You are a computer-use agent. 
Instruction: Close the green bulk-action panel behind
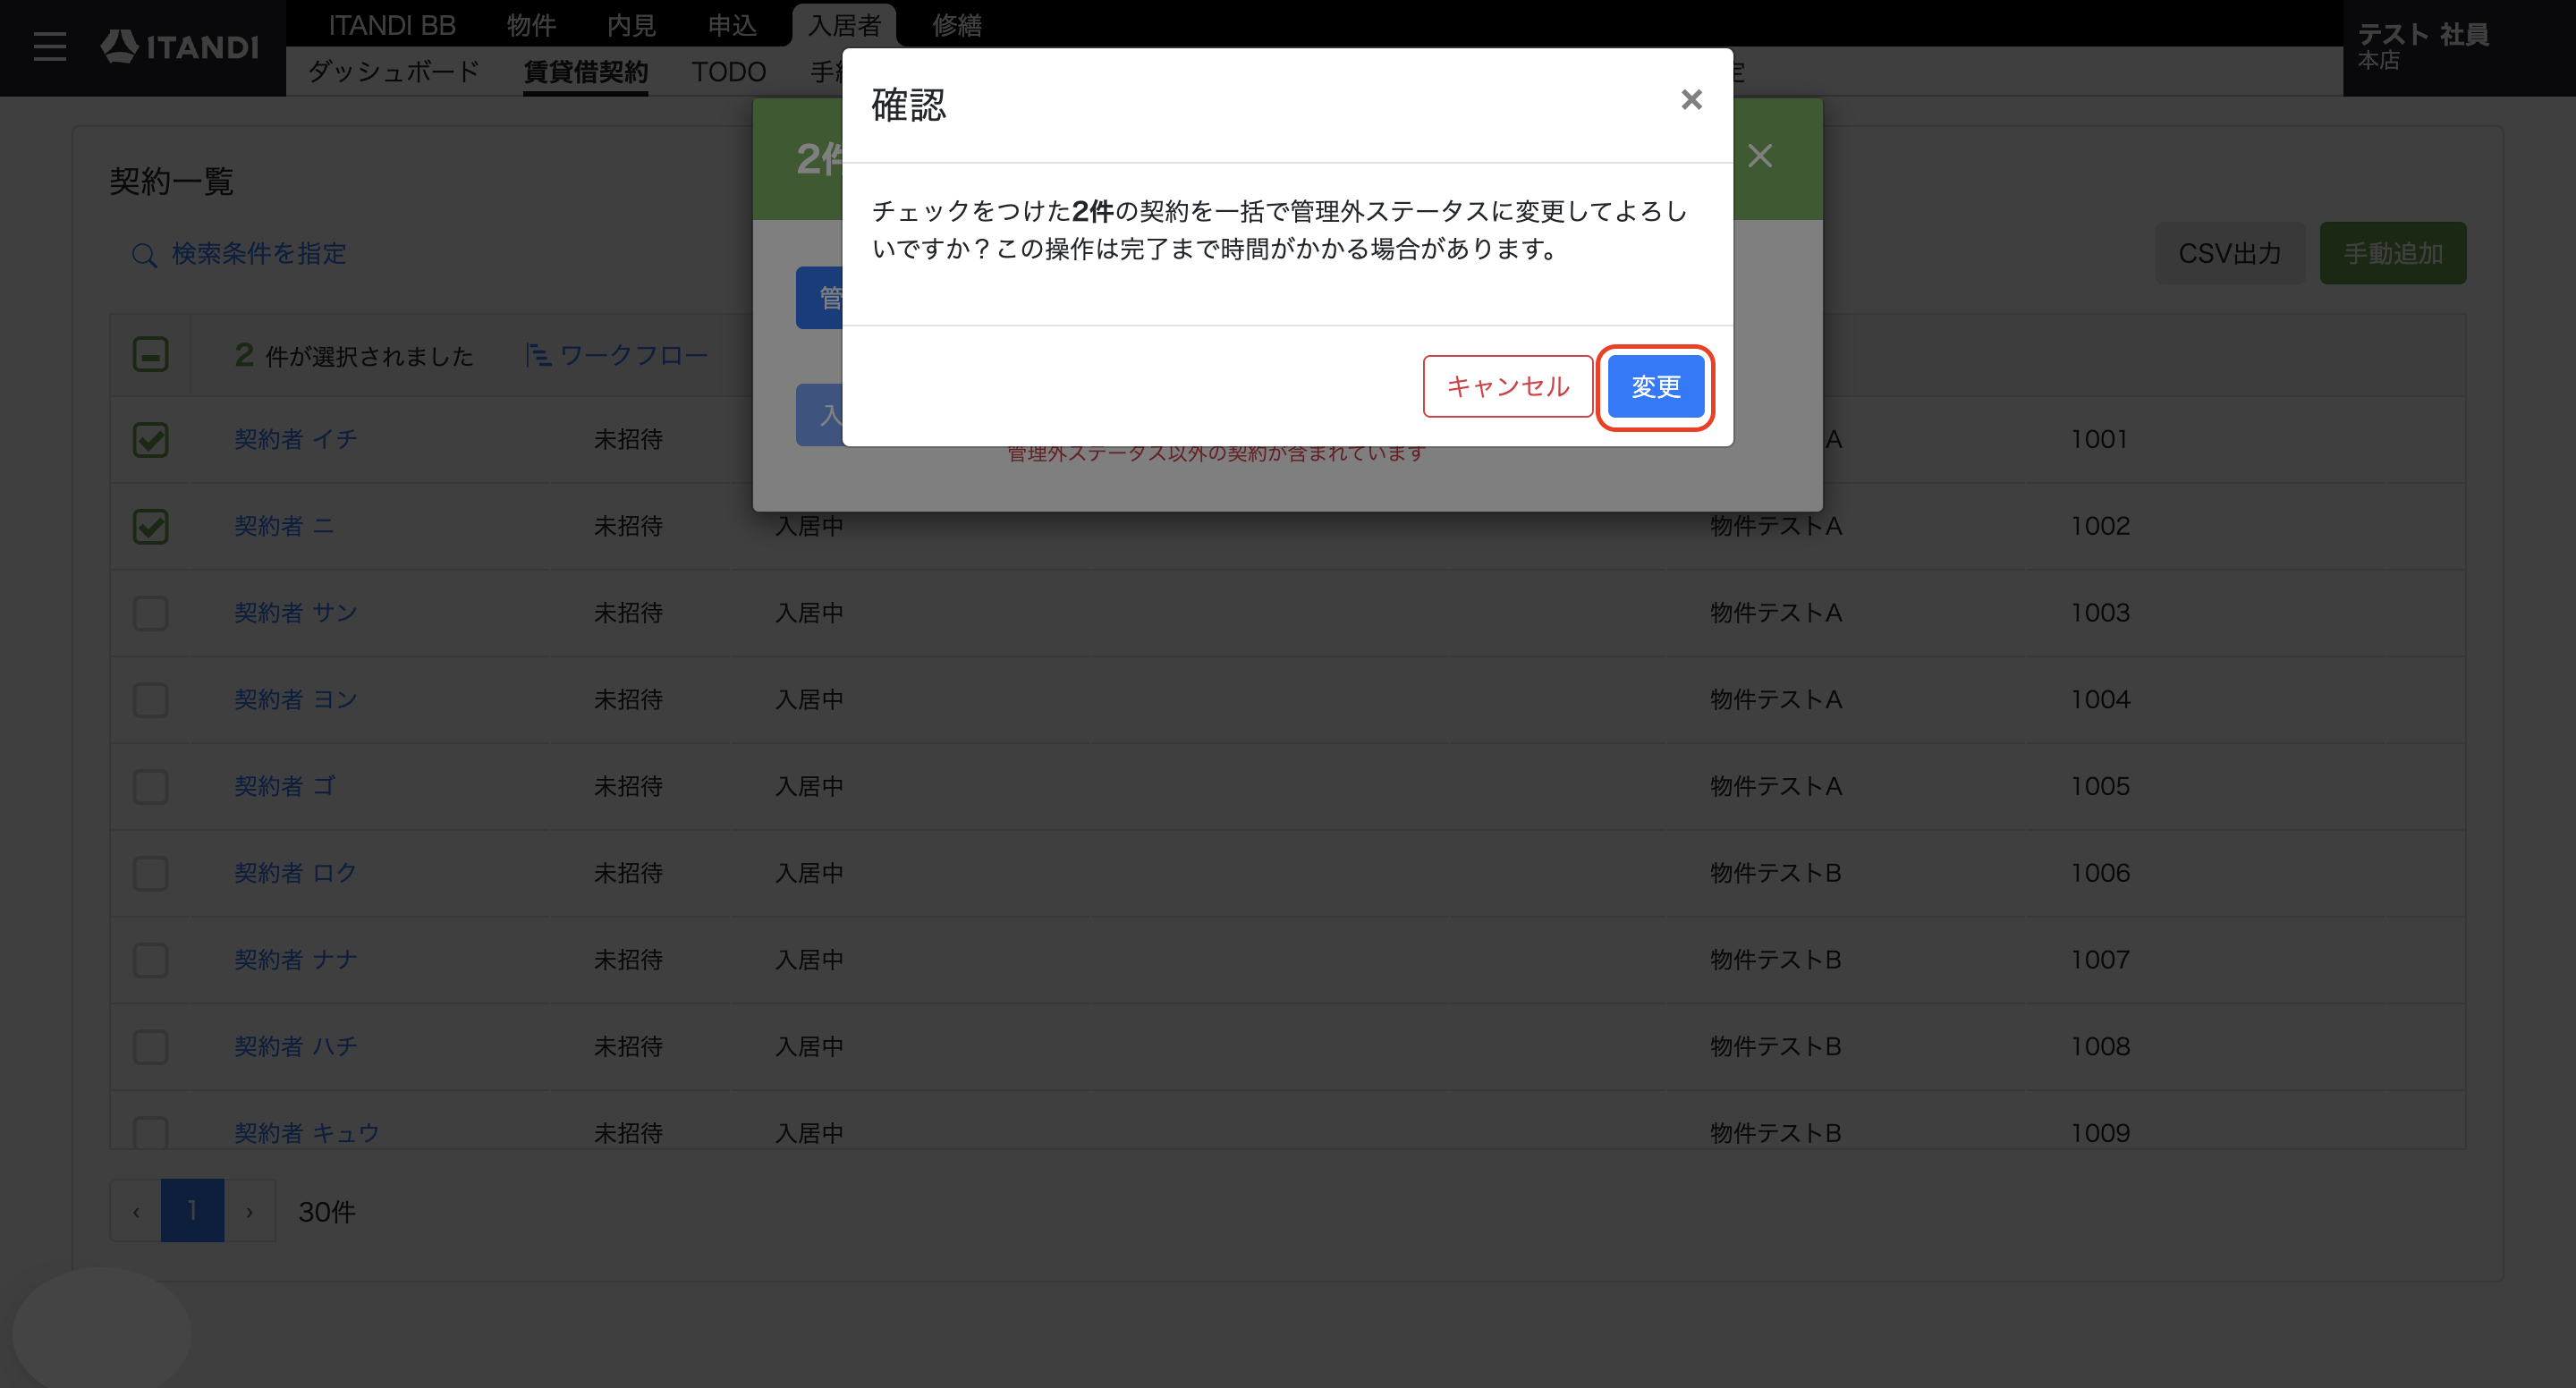pyautogui.click(x=1760, y=156)
